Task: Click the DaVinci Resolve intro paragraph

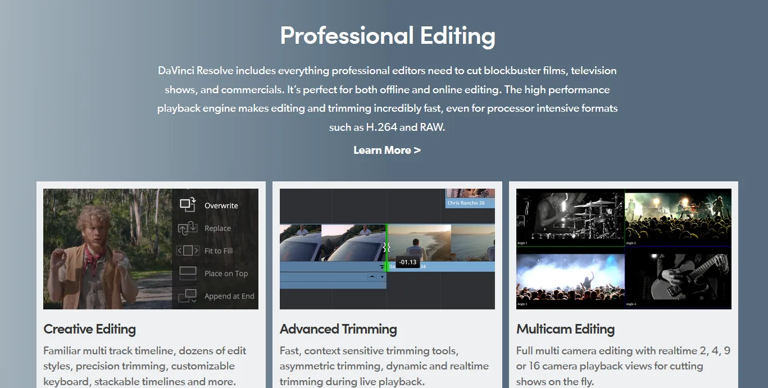Action: (387, 99)
